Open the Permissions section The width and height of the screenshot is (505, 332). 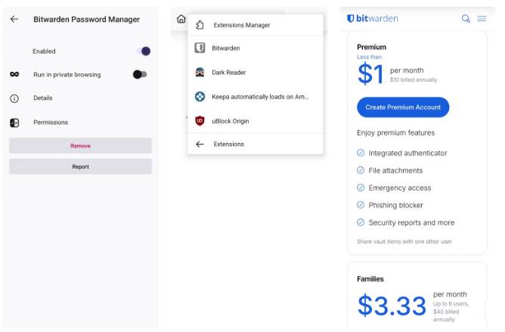(x=51, y=123)
